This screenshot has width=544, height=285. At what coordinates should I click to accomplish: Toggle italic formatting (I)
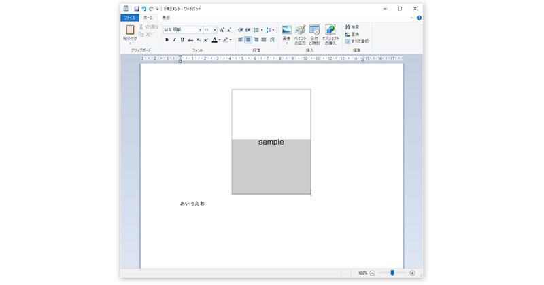click(x=174, y=40)
